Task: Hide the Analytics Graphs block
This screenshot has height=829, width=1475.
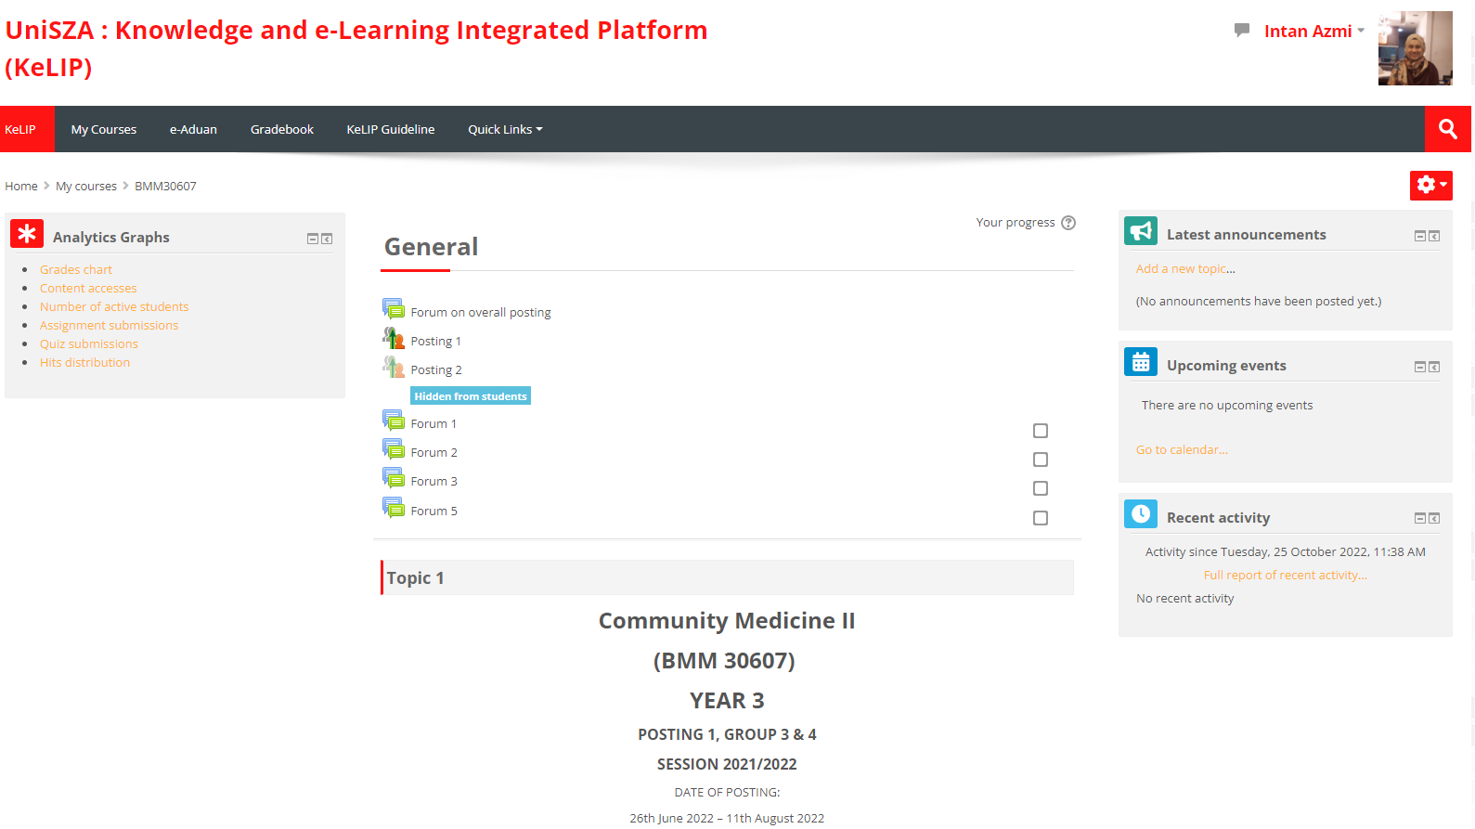Action: (313, 239)
